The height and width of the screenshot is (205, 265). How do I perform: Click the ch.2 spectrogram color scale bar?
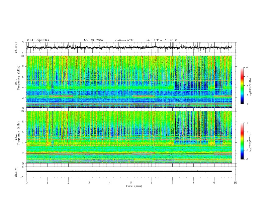[242, 141]
